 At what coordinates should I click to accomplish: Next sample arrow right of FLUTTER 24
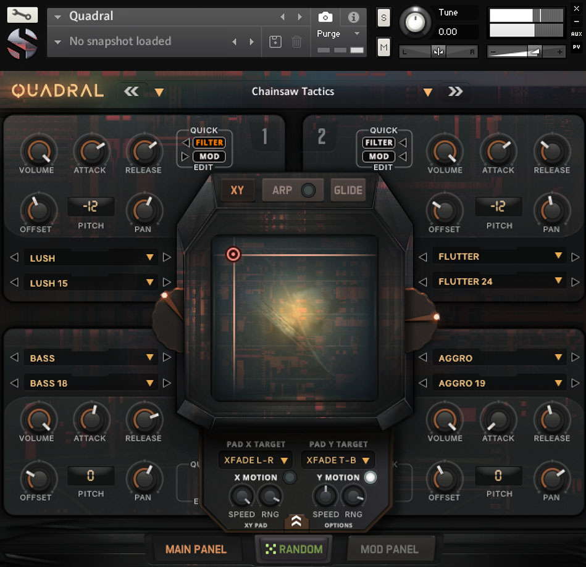pos(576,282)
